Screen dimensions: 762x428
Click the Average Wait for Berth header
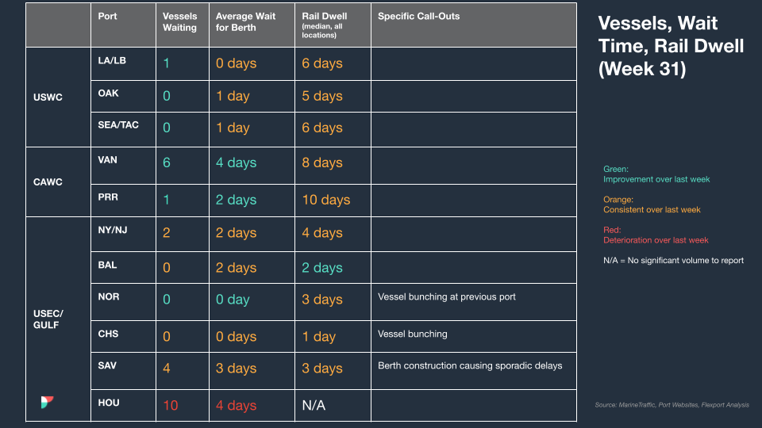click(x=245, y=22)
